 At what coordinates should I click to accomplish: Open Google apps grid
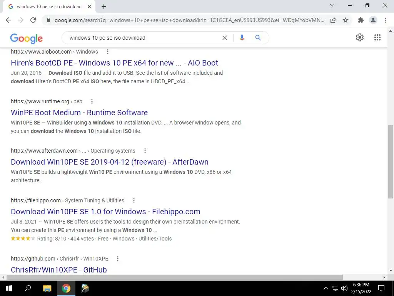(377, 37)
